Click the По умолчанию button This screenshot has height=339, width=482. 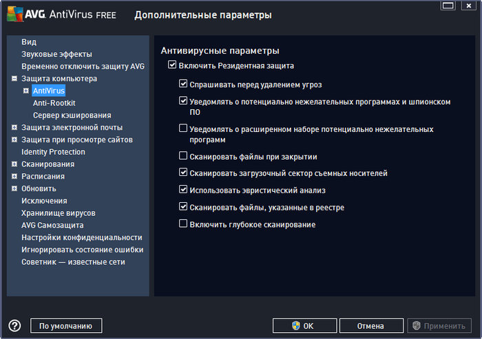point(66,326)
